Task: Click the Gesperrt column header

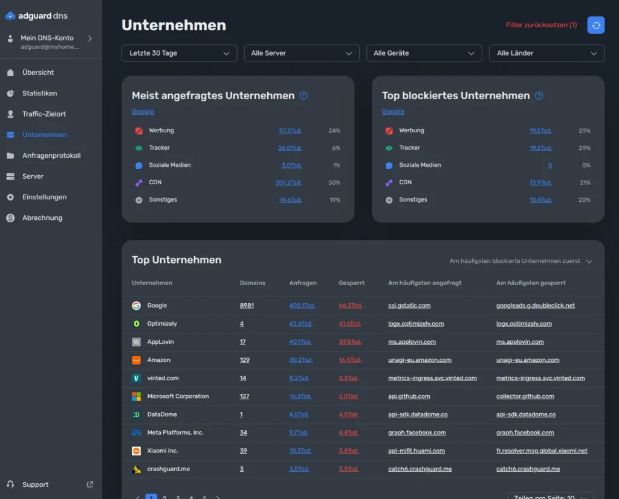Action: [x=351, y=283]
